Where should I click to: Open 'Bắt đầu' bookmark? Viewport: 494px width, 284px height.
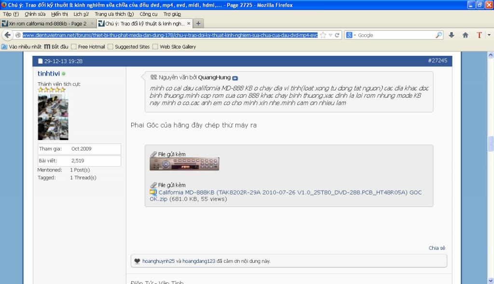coord(56,47)
